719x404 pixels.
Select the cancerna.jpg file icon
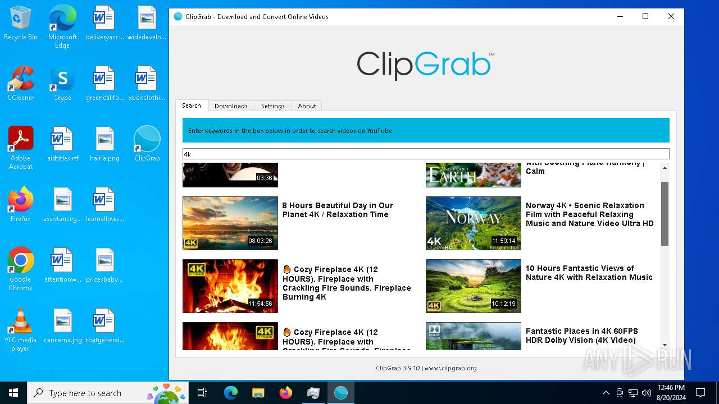[62, 327]
